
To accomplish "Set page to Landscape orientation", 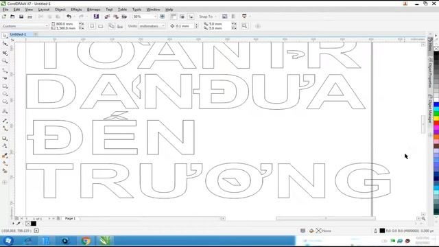I will coord(101,26).
